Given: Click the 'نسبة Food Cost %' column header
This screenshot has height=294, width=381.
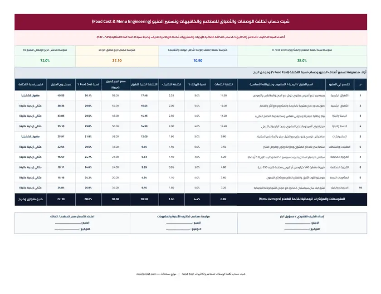Looking at the screenshot, I should coord(88,85).
